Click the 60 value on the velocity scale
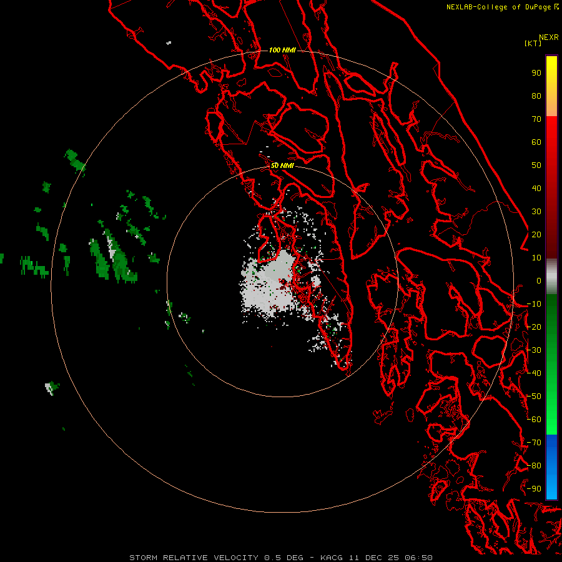This screenshot has height=562, width=562. click(536, 142)
